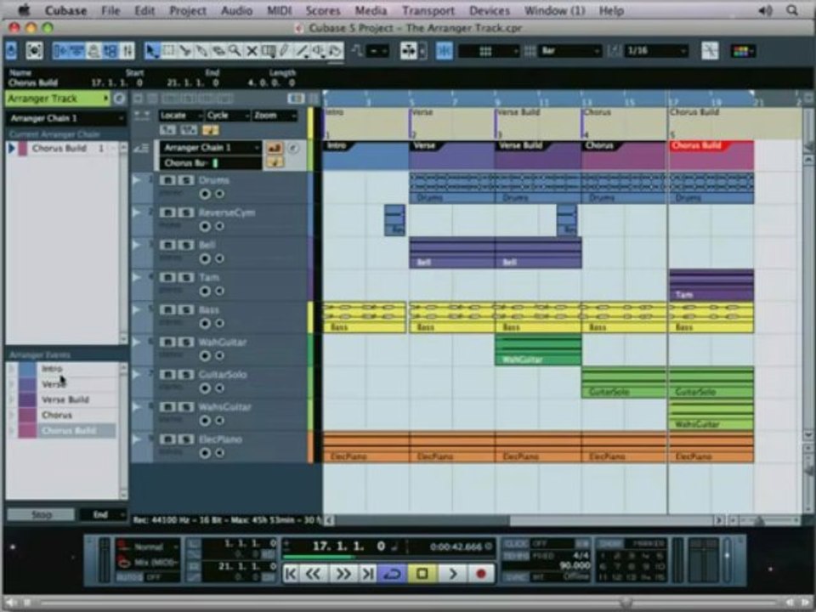816x612 pixels.
Task: Open the Zoom dropdown in track list
Action: coord(275,116)
